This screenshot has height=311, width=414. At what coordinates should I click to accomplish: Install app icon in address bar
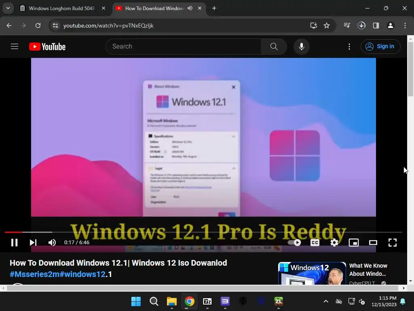point(313,26)
